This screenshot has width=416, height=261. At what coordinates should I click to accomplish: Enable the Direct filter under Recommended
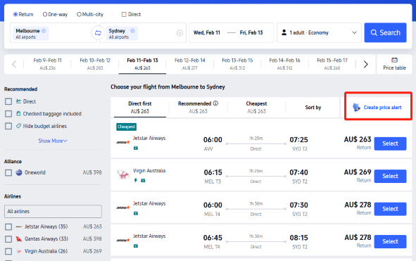point(8,101)
